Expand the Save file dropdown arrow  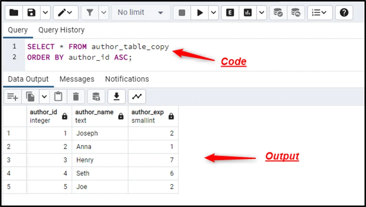pyautogui.click(x=45, y=13)
